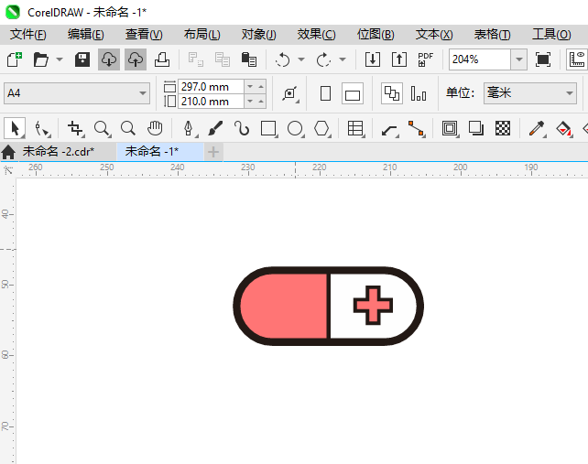
Task: Open the 效果(C) menu
Action: tap(317, 35)
